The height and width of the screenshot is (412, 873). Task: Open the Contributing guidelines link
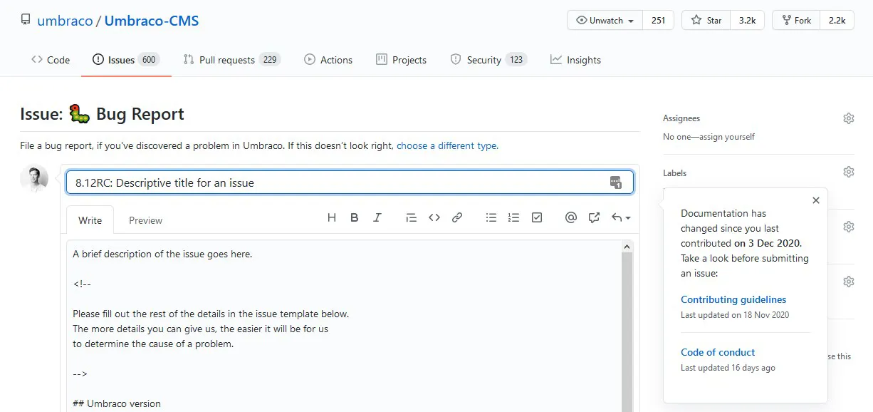click(x=733, y=299)
